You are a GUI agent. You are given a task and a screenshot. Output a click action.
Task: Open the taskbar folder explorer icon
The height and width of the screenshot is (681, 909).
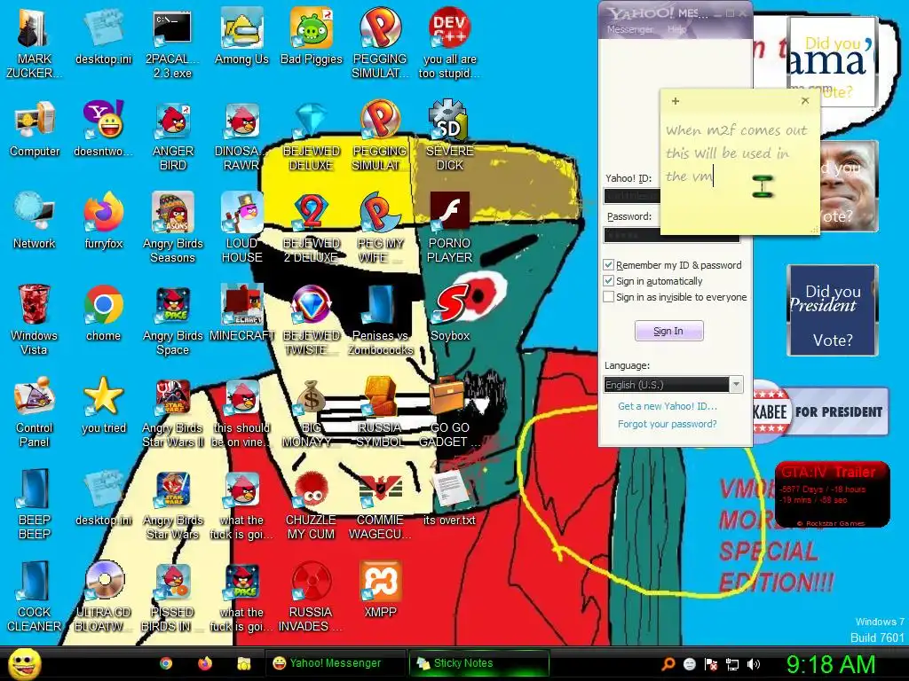(244, 663)
